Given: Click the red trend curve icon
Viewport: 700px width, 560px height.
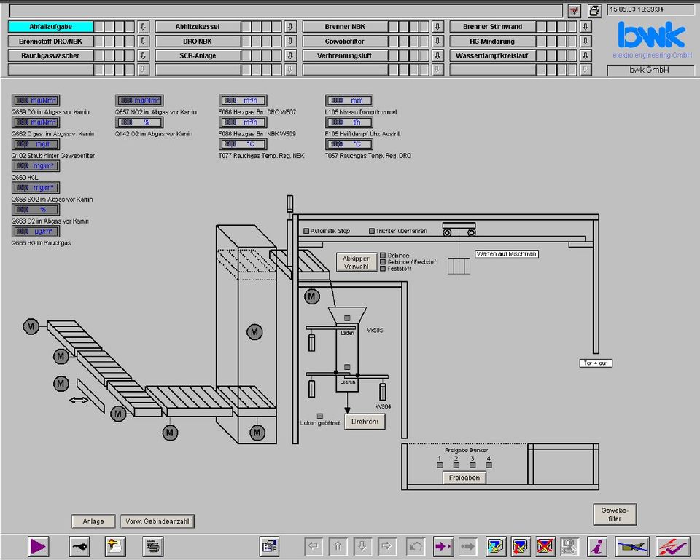Looking at the screenshot, I should tap(672, 545).
